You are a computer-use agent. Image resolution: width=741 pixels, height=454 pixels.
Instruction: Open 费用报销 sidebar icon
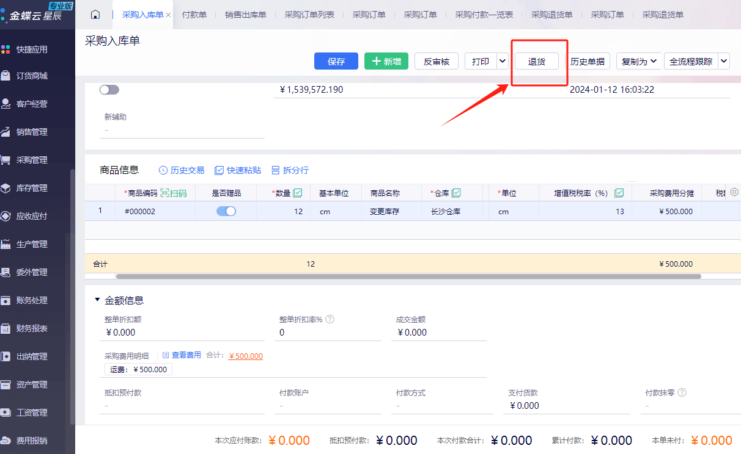click(x=6, y=441)
